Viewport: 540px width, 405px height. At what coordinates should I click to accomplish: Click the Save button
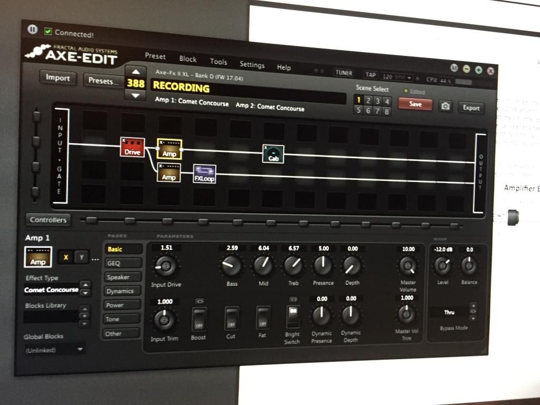pos(416,104)
